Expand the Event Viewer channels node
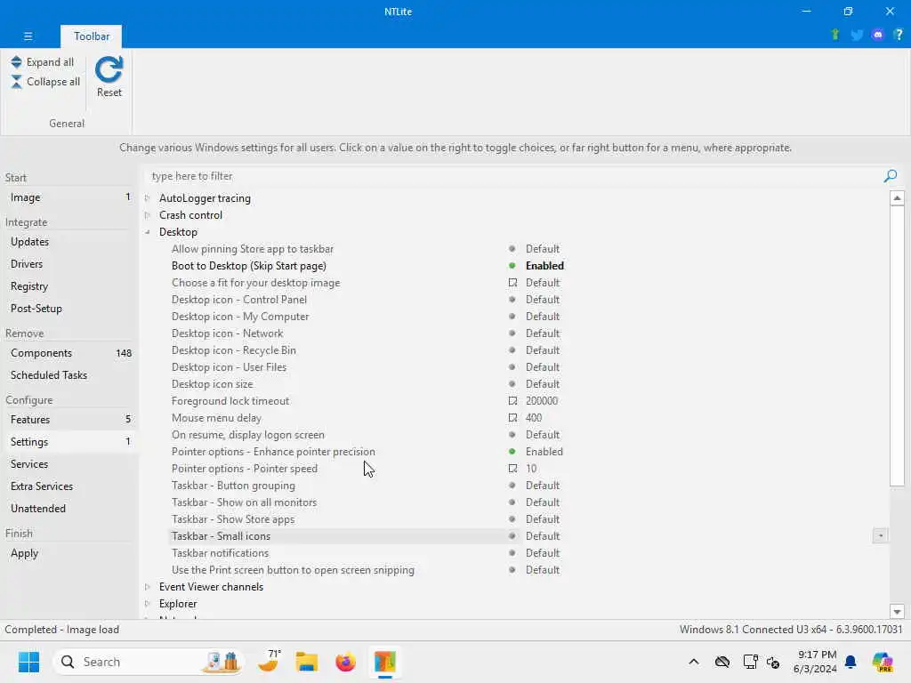The image size is (911, 683). tap(148, 587)
